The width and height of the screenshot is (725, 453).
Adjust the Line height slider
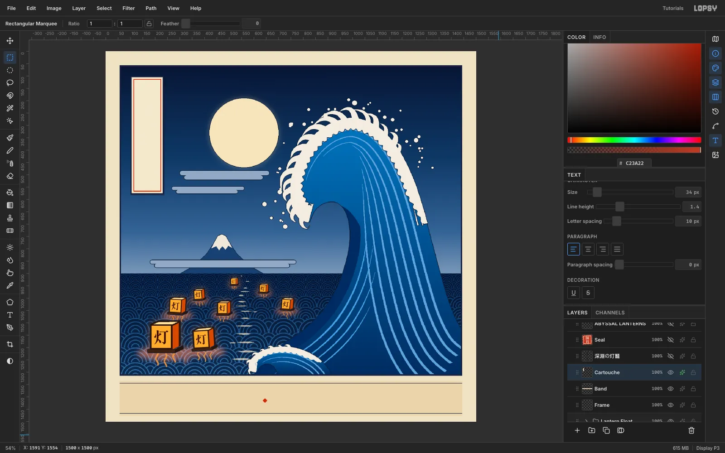click(638, 207)
